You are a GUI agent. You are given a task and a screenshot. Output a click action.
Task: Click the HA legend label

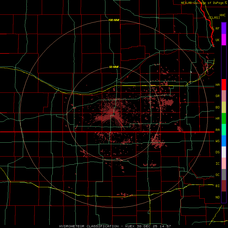(217, 85)
